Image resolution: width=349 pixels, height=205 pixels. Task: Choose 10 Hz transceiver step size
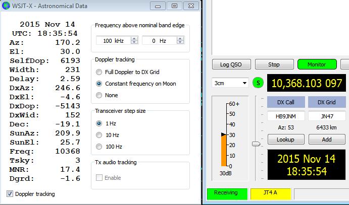pos(99,135)
